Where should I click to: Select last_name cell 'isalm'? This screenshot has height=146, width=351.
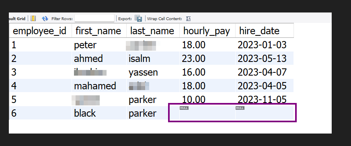(153, 58)
